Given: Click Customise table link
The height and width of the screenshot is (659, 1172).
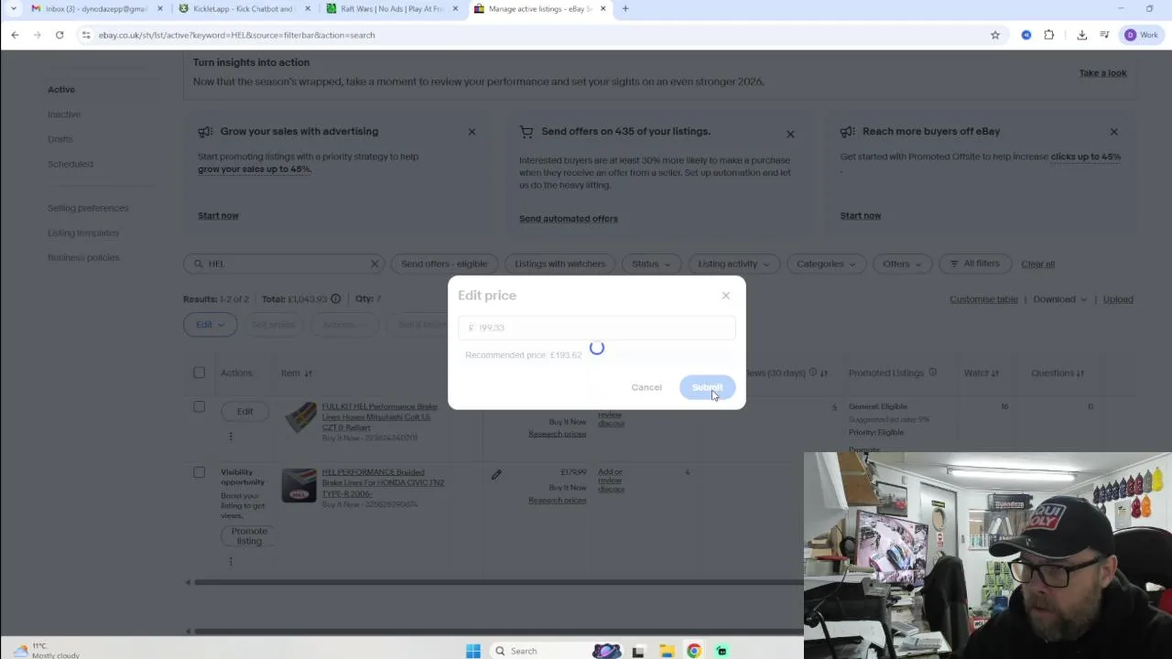Looking at the screenshot, I should coord(983,299).
